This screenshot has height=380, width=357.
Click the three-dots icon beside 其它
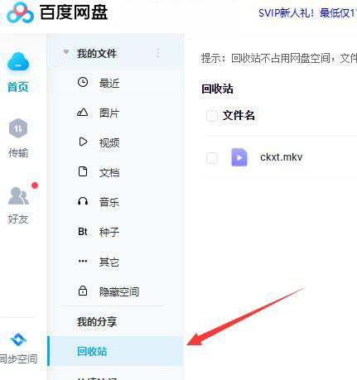click(x=83, y=261)
